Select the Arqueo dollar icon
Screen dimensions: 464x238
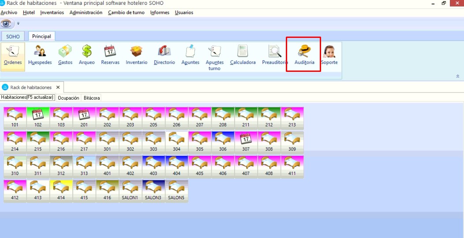pos(87,56)
